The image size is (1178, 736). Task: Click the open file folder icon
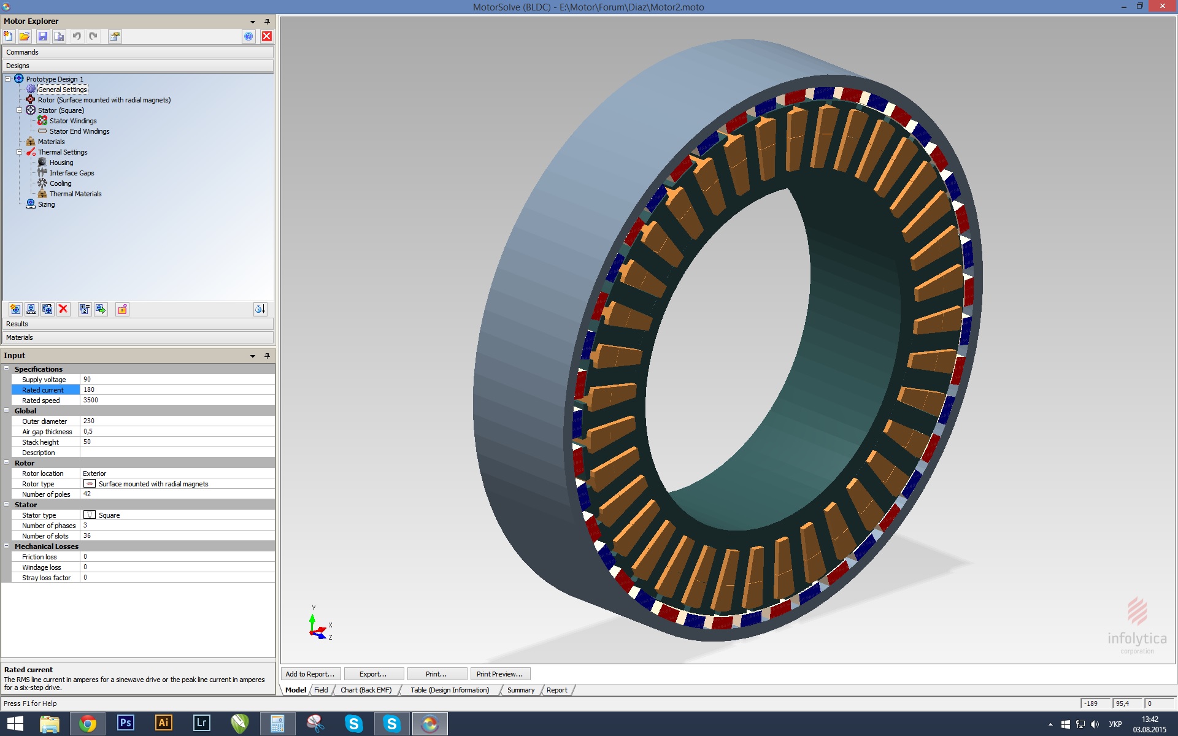25,36
